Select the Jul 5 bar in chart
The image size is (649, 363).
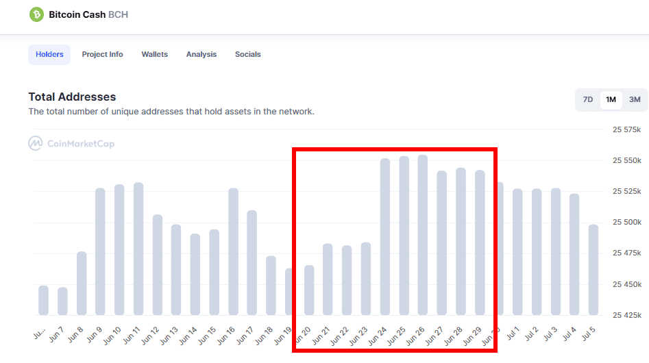pos(593,270)
